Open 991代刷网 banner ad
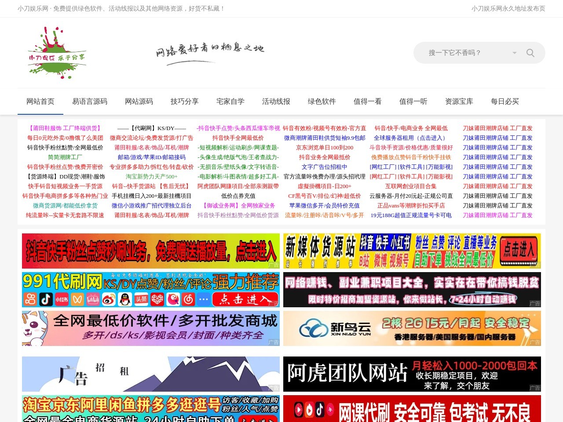Viewport: 563px width, 422px height. (151, 290)
